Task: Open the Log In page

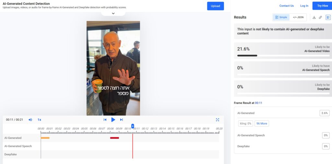Action: pos(304,6)
